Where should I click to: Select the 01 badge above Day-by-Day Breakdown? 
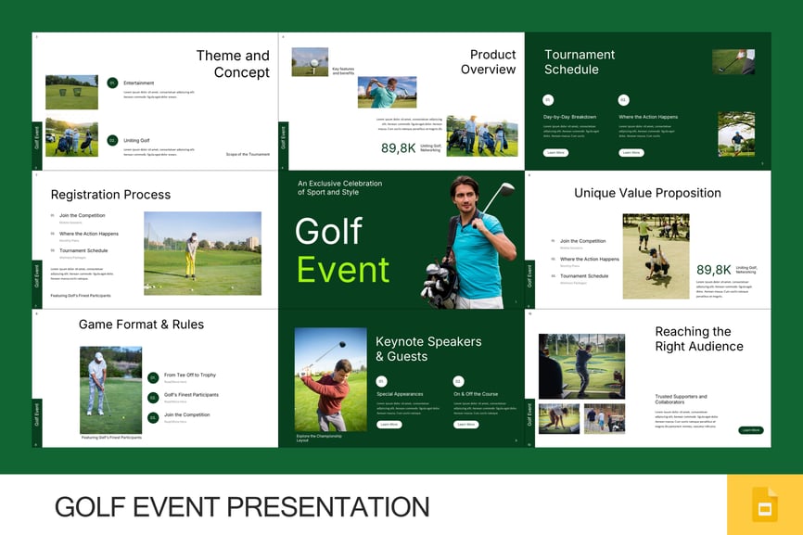(x=548, y=99)
